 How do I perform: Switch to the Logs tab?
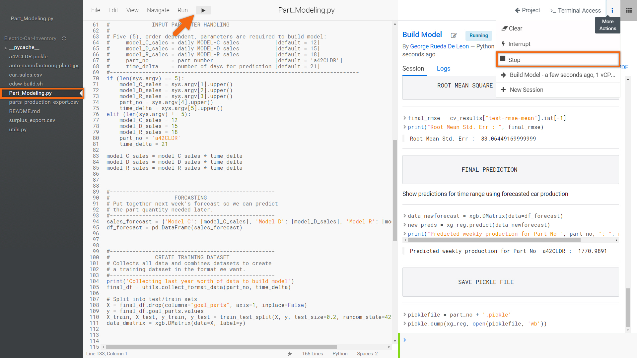[443, 69]
